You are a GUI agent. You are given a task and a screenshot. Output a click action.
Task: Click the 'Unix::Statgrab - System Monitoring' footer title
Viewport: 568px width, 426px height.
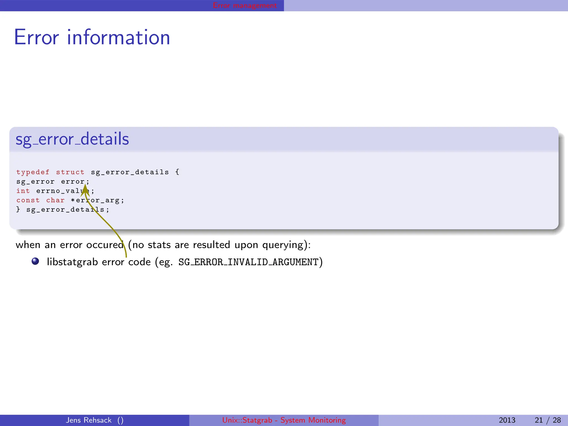point(284,420)
